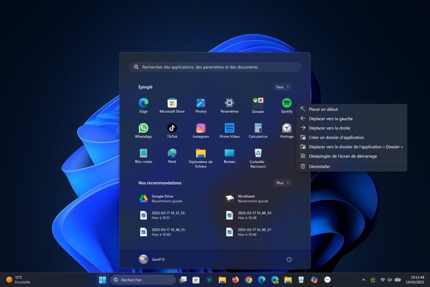Open Firefox from the taskbar
The image size is (430, 287).
click(235, 280)
